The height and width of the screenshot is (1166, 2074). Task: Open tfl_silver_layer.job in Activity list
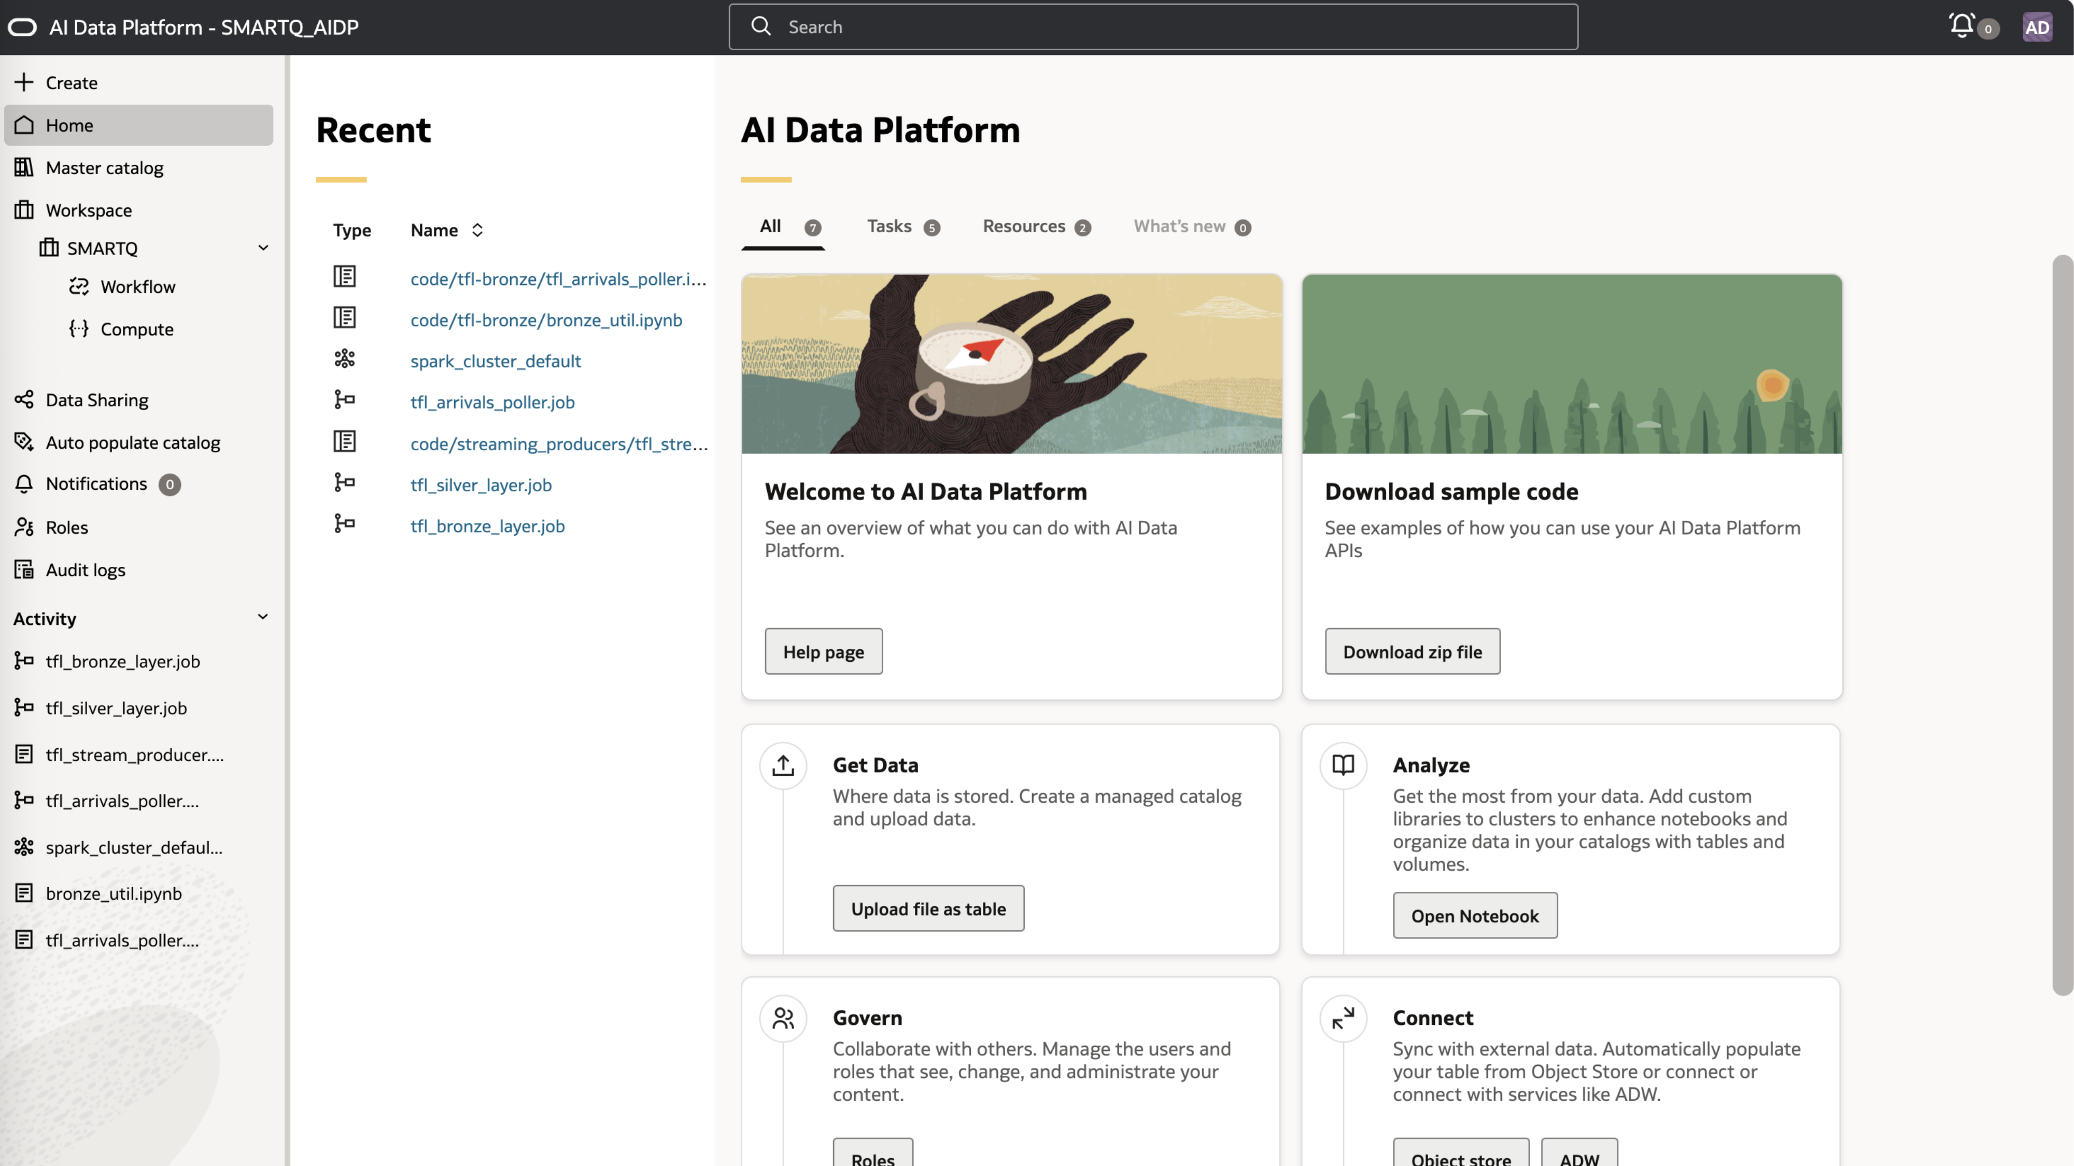(x=116, y=707)
